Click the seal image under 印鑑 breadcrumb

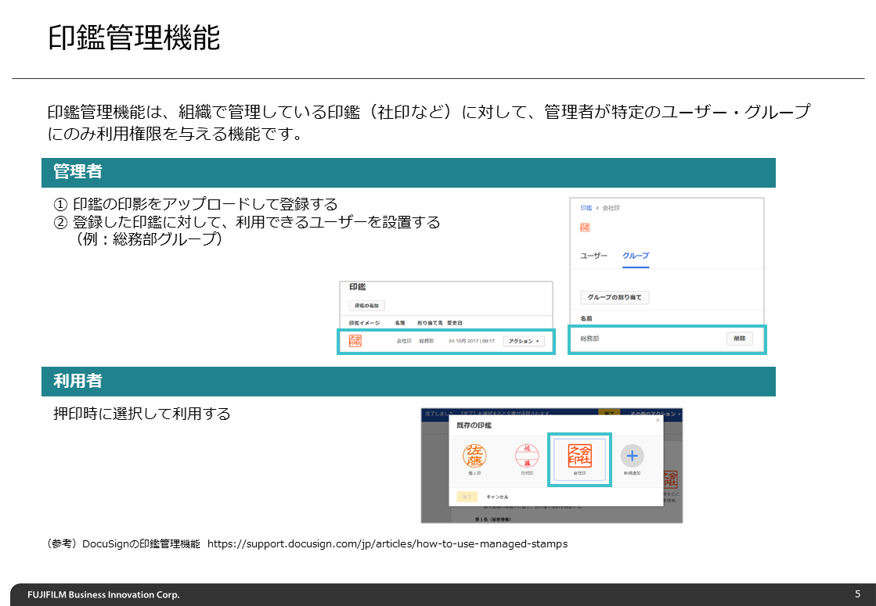coord(584,227)
